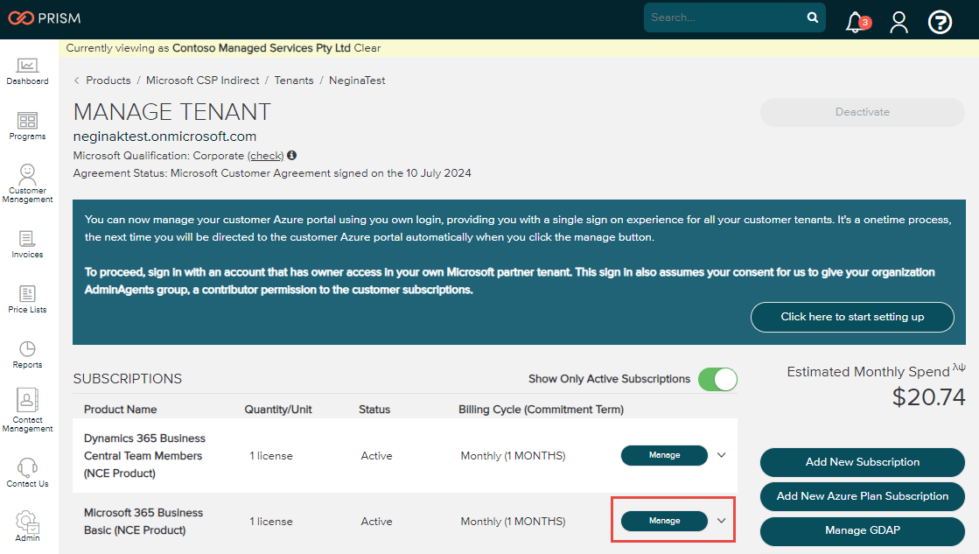Focus the Search input field
The height and width of the screenshot is (554, 979).
725,18
